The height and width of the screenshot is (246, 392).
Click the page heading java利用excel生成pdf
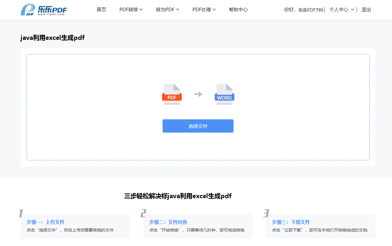(x=53, y=38)
